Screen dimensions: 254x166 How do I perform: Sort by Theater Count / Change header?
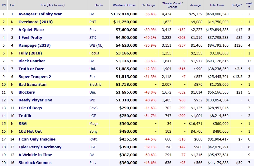click(172, 5)
